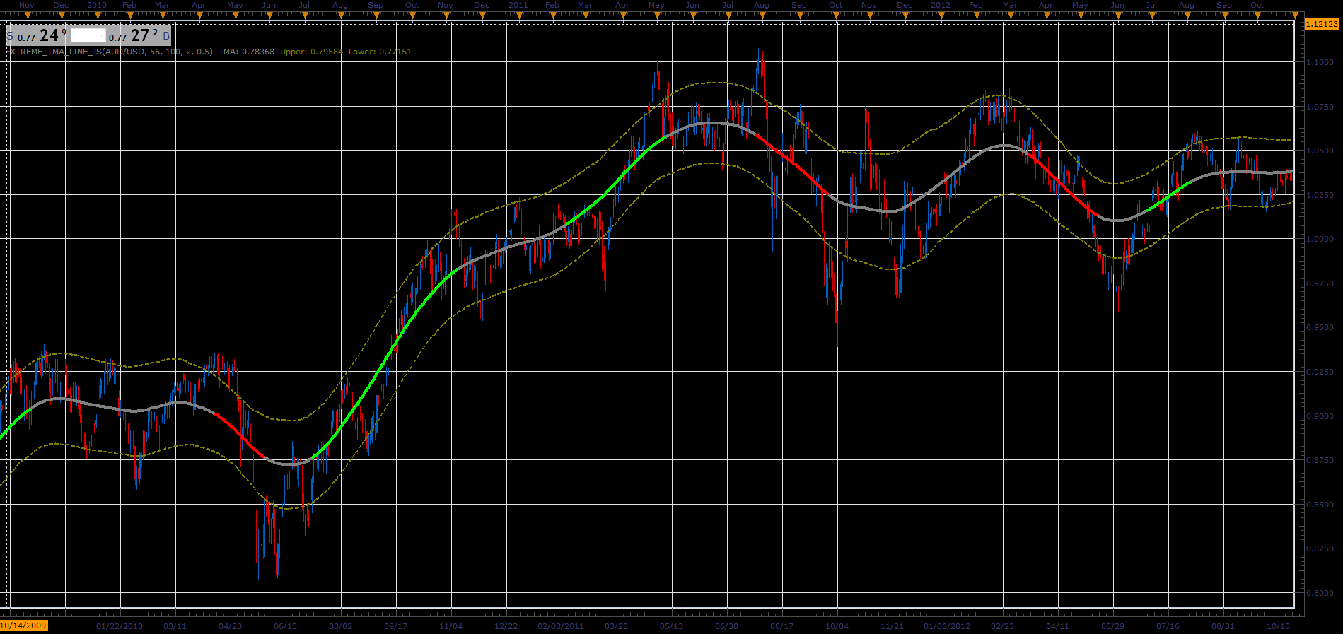Click the 05/29 date axis label

click(x=1112, y=626)
